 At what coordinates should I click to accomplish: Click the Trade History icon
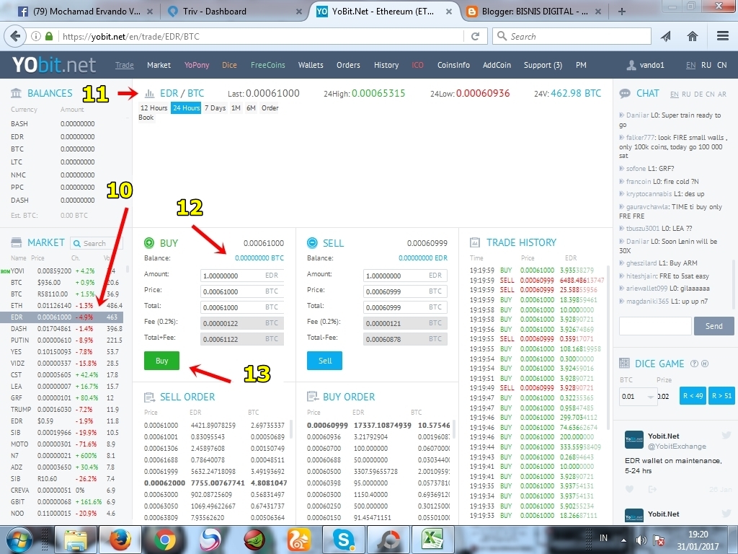[x=475, y=242]
